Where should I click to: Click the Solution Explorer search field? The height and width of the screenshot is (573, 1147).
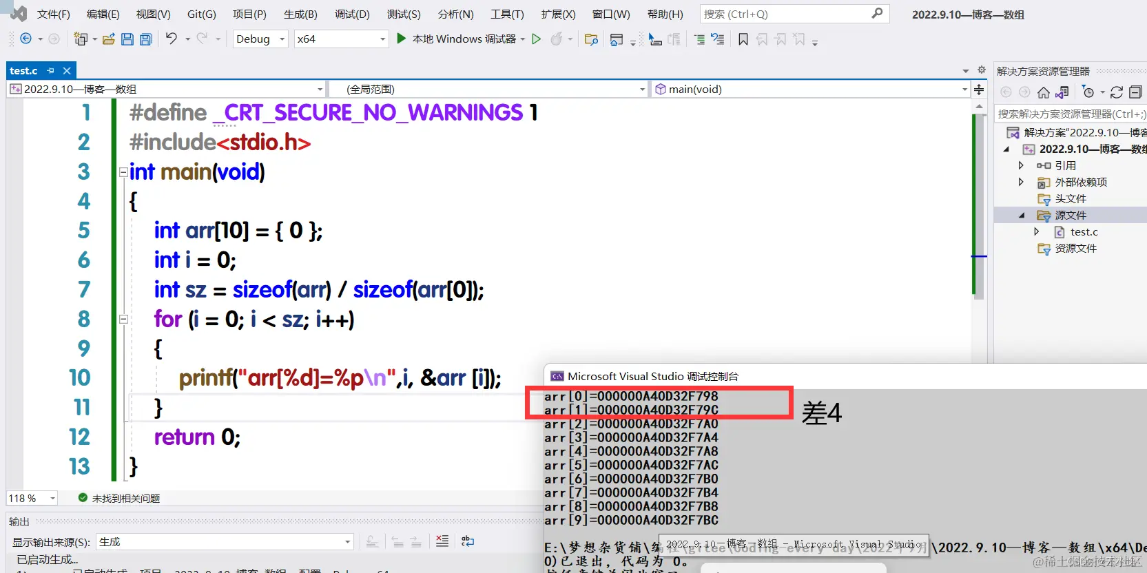point(1071,114)
